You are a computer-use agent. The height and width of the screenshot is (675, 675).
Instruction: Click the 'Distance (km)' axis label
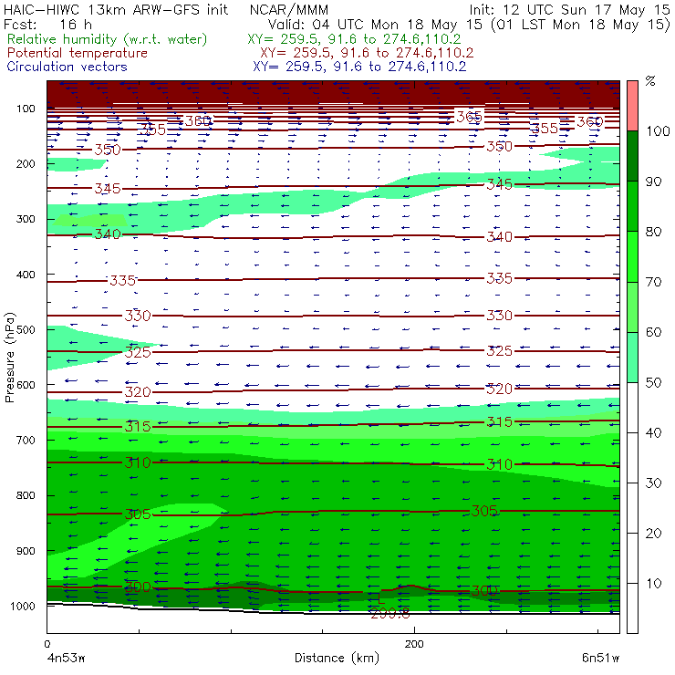click(337, 658)
